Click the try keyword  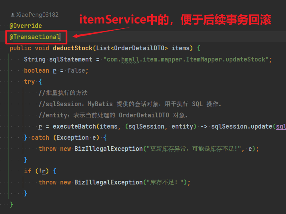[x=29, y=82]
